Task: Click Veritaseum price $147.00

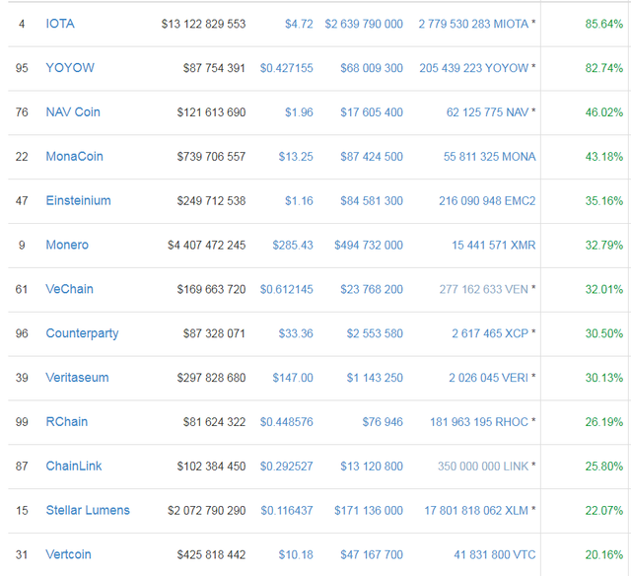Action: pyautogui.click(x=293, y=378)
